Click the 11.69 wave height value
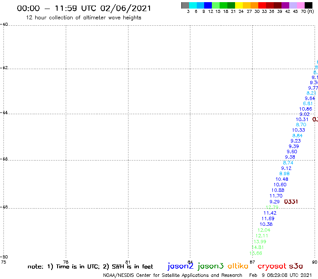The height and width of the screenshot is (279, 318). pyautogui.click(x=268, y=218)
